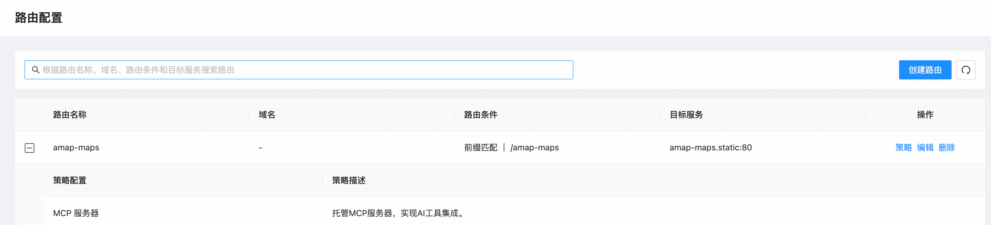The height and width of the screenshot is (225, 991).
Task: Click the 操作 column header
Action: [925, 115]
